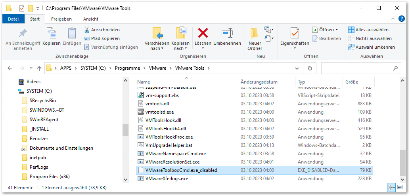Screen dimensions: 410x196
Task: Open the Datei tab
Action: click(x=13, y=19)
